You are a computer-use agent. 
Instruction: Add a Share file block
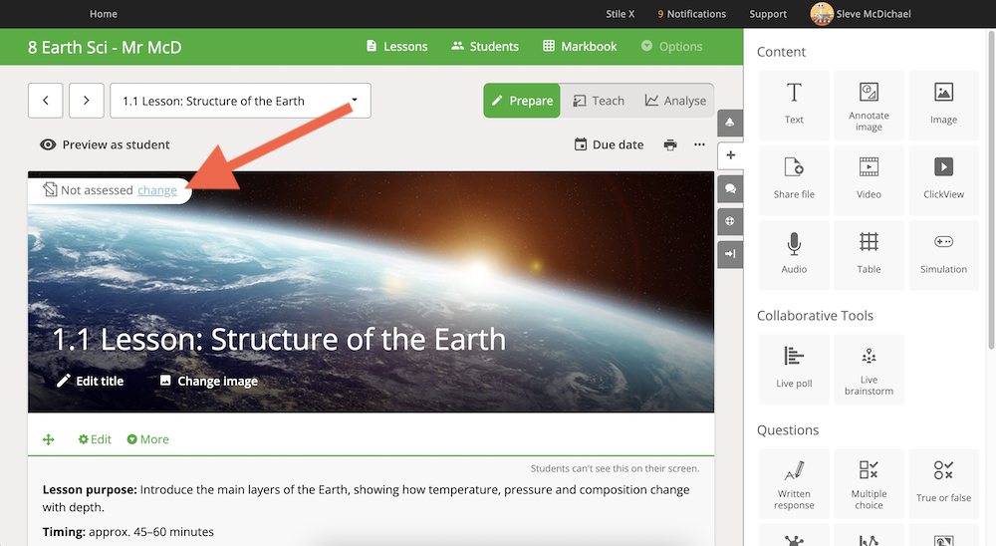point(794,180)
